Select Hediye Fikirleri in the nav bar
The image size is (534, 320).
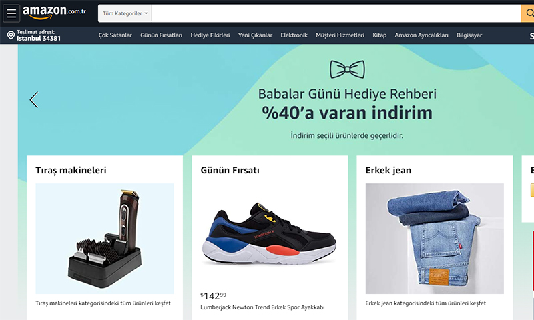pyautogui.click(x=210, y=35)
